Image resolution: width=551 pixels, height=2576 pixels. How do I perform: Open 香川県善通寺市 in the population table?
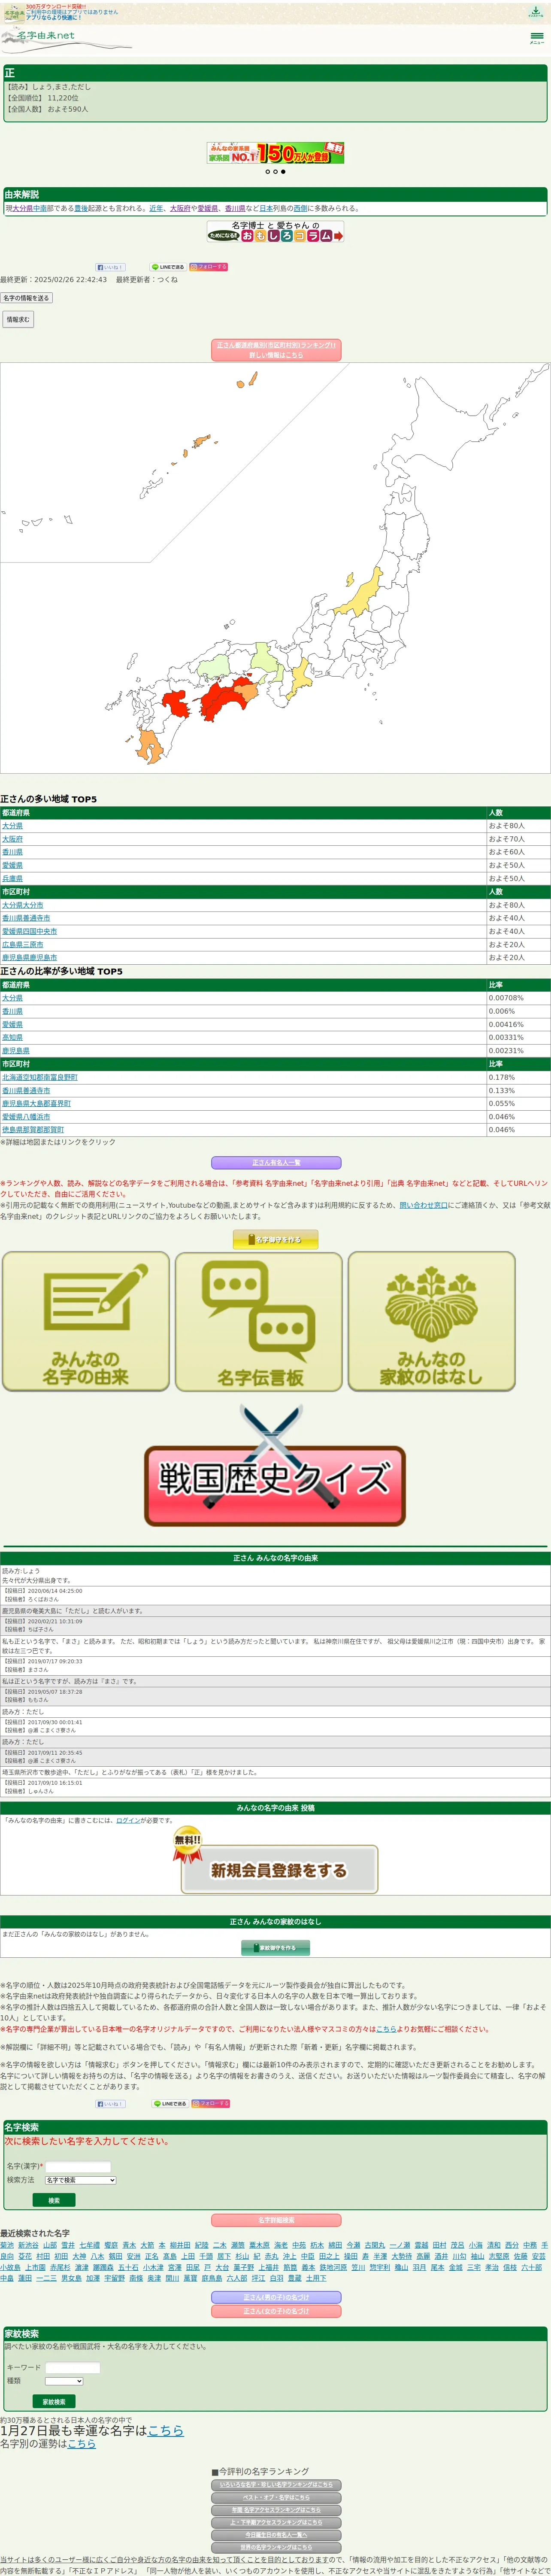[26, 918]
